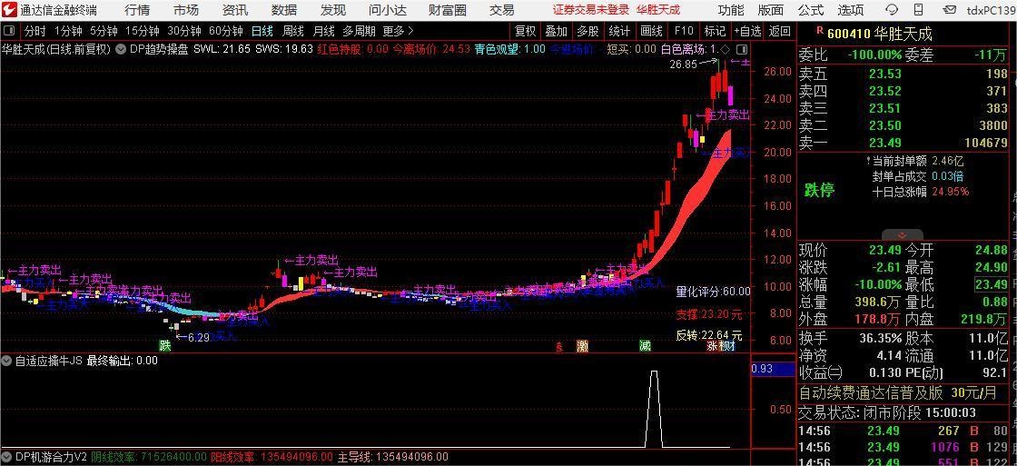This screenshot has height=466, width=1017.
Task: Click the red $ marker below chart
Action: (559, 347)
